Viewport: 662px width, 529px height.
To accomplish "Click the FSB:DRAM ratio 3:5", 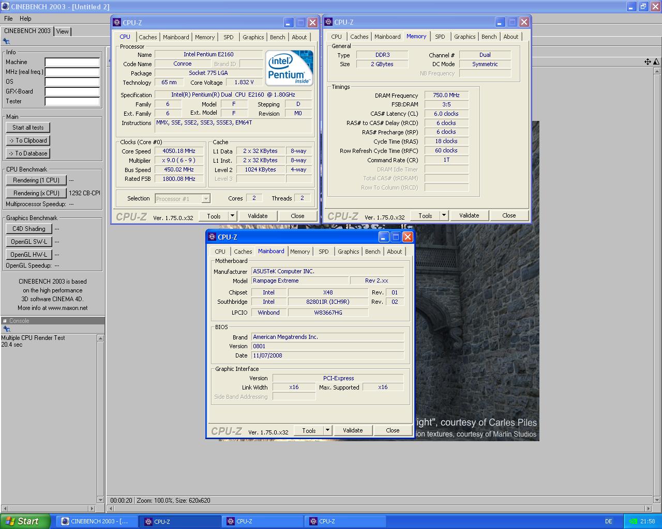I will pos(446,104).
